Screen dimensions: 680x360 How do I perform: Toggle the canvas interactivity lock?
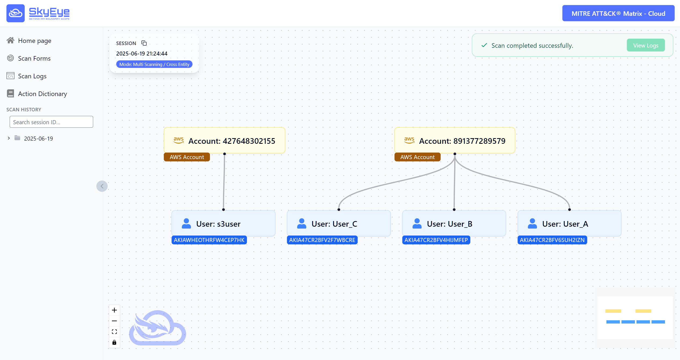coord(114,343)
